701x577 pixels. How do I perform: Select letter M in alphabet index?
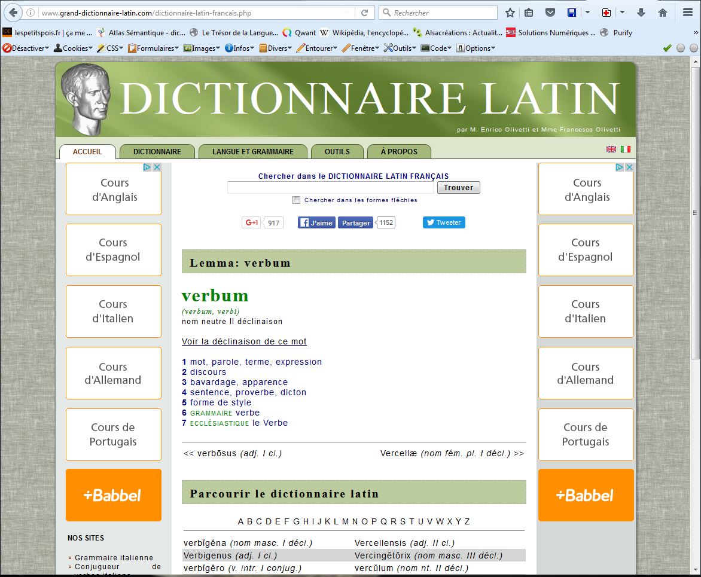click(x=345, y=521)
